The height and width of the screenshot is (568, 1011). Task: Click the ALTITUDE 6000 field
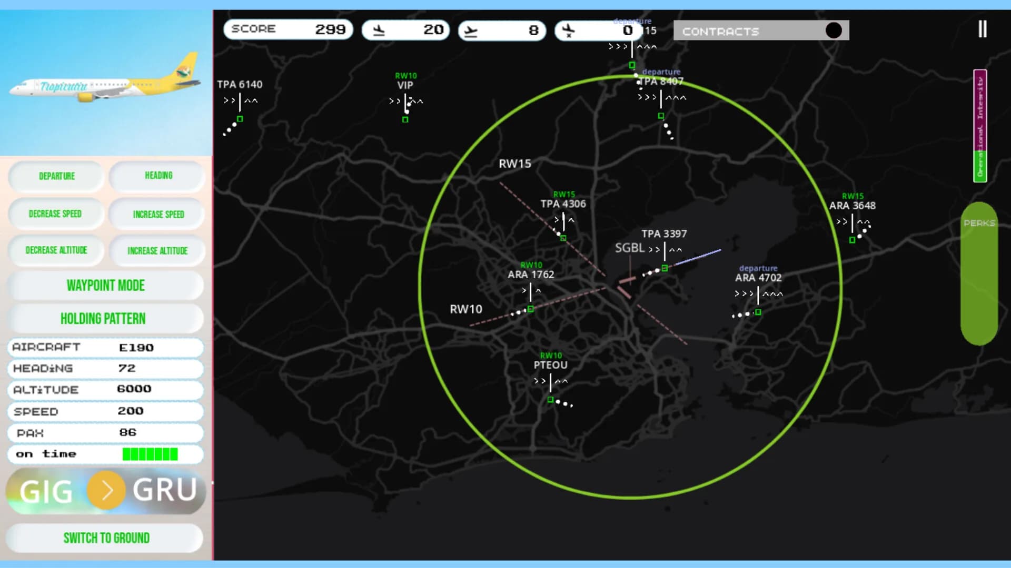point(105,390)
